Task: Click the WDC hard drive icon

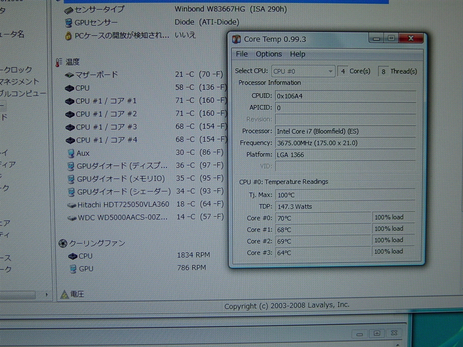Action: 72,218
